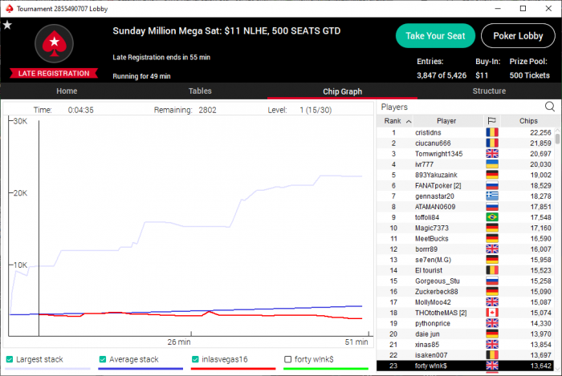This screenshot has height=376, width=562.
Task: Select player xinas85 row
Action: [x=465, y=345]
